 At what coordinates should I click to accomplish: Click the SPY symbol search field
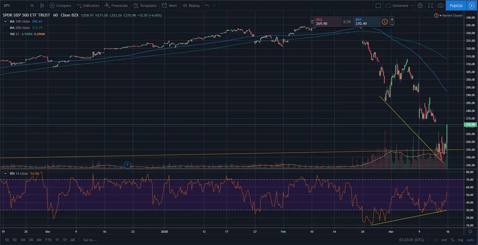(x=13, y=6)
